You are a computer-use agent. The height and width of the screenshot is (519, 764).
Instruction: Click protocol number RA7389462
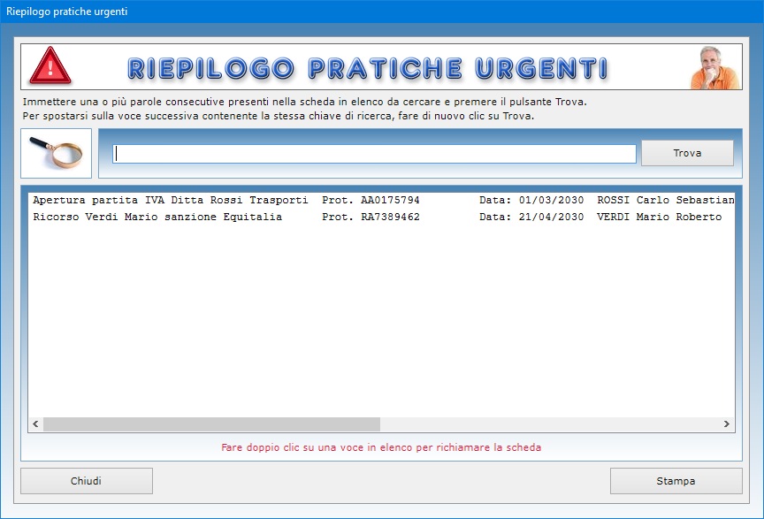coord(390,217)
